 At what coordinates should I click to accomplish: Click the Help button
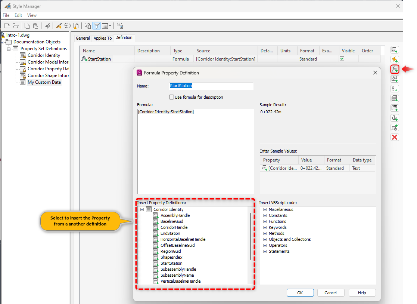[362, 292]
